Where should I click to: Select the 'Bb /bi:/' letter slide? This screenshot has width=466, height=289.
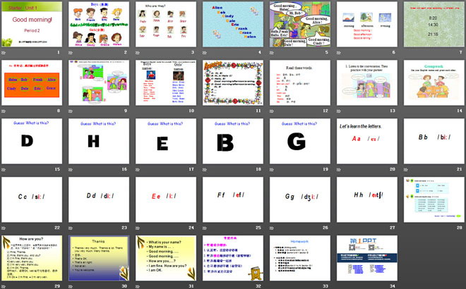pos(434,141)
